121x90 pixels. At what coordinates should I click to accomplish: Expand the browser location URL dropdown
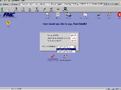coord(104,4)
